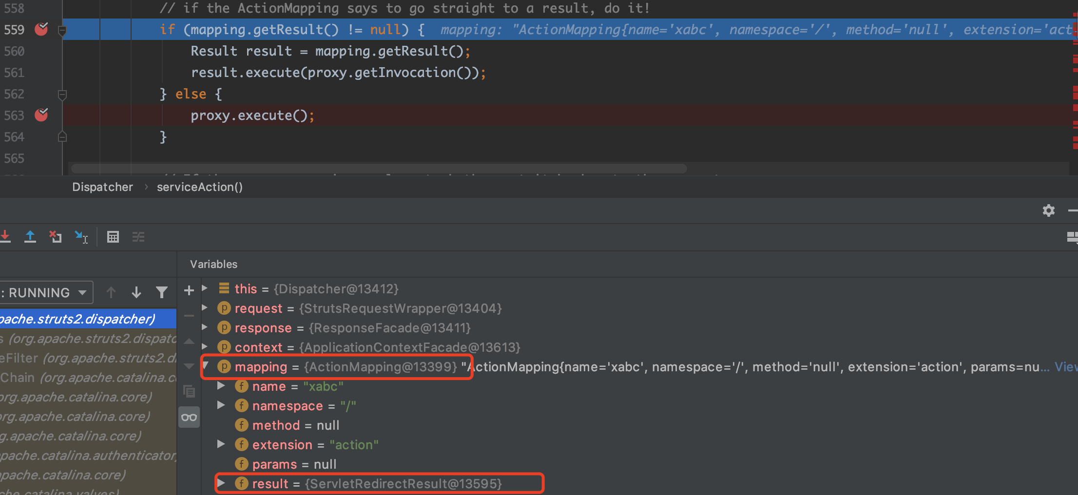Click the 'Result result = mapping.getResult();' line
The width and height of the screenshot is (1078, 495).
tap(330, 51)
